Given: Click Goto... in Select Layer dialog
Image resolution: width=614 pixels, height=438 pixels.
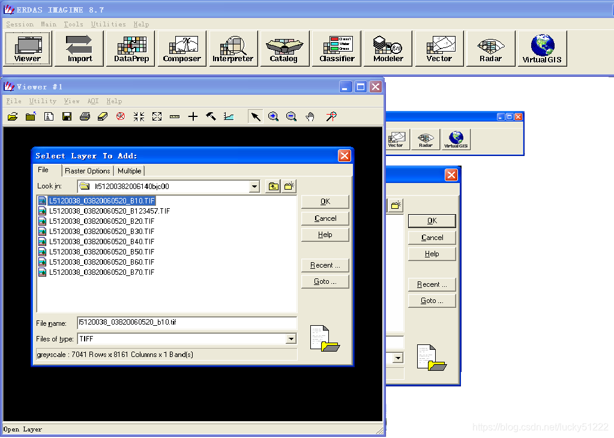Looking at the screenshot, I should coord(325,282).
